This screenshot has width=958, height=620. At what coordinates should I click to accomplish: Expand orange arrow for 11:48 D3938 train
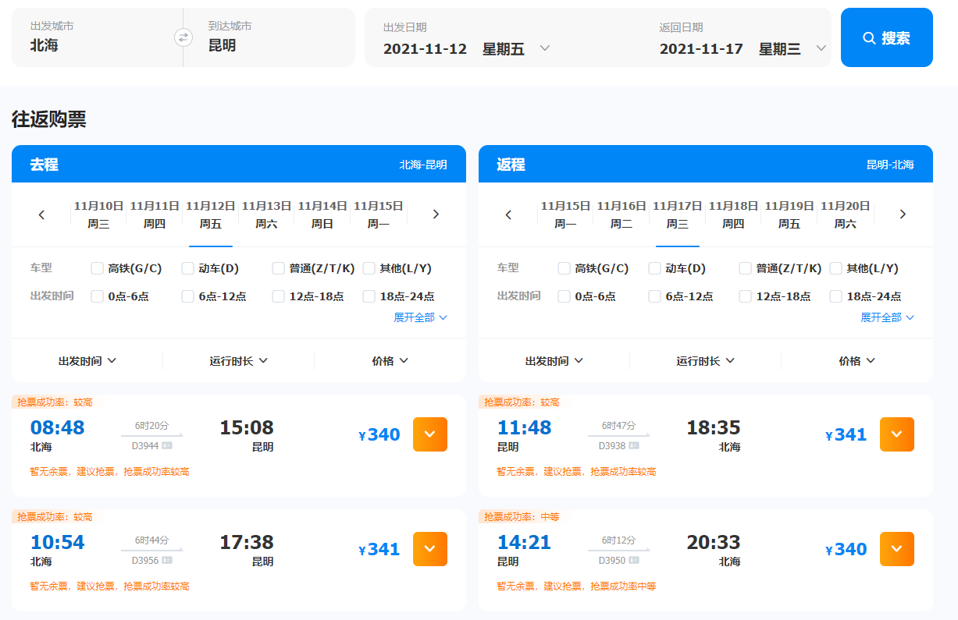coord(896,434)
